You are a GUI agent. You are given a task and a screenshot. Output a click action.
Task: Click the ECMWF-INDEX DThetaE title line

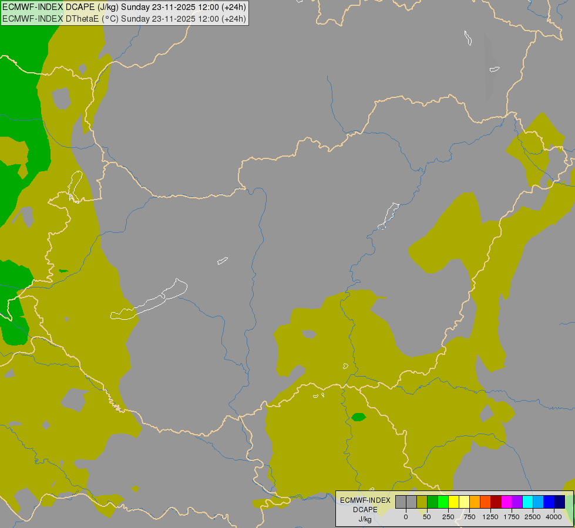tap(124, 19)
